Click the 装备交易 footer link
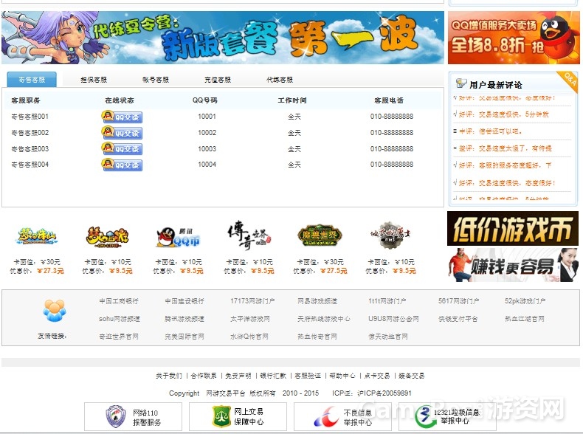The image size is (583, 434). (411, 376)
